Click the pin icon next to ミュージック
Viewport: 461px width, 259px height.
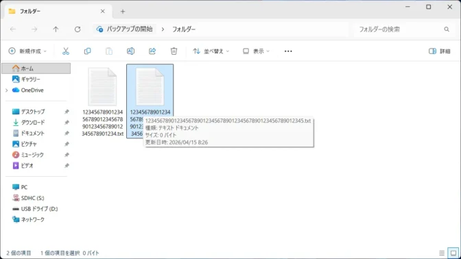coord(67,155)
